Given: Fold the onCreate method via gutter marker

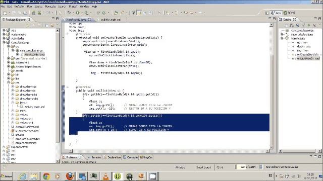Looking at the screenshot, I should coord(67,34).
